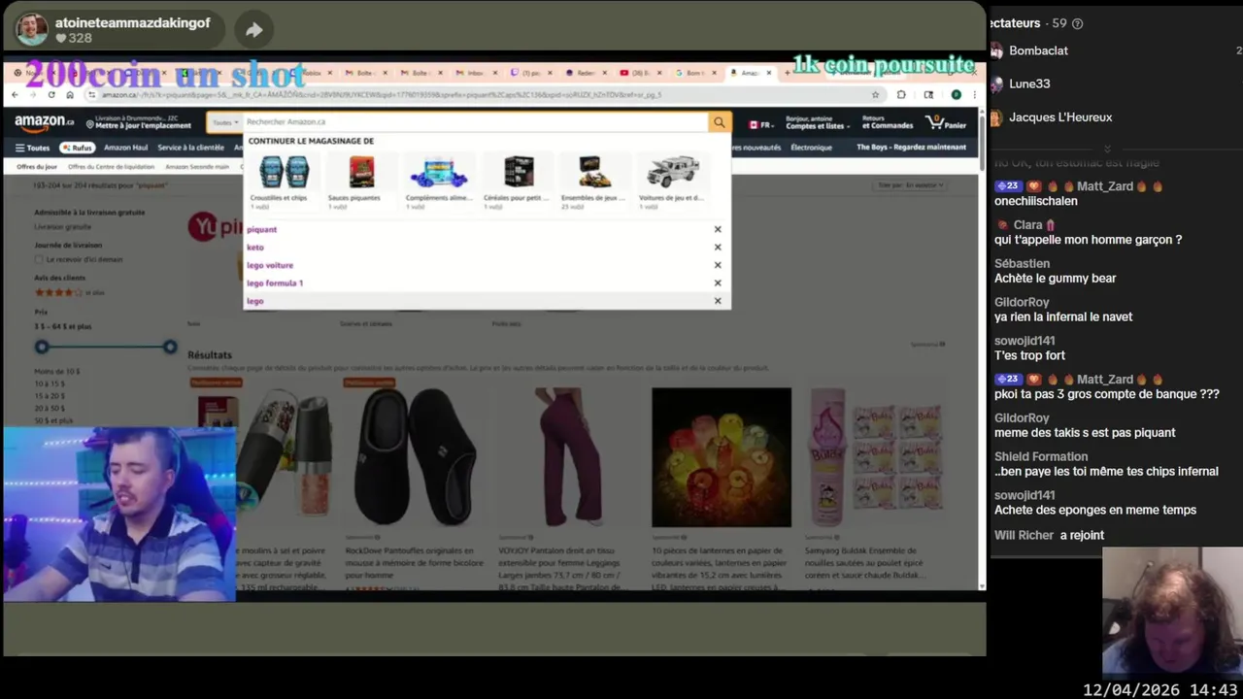The image size is (1243, 699).
Task: Remove 'lego' from search history with its X
Action: click(718, 301)
